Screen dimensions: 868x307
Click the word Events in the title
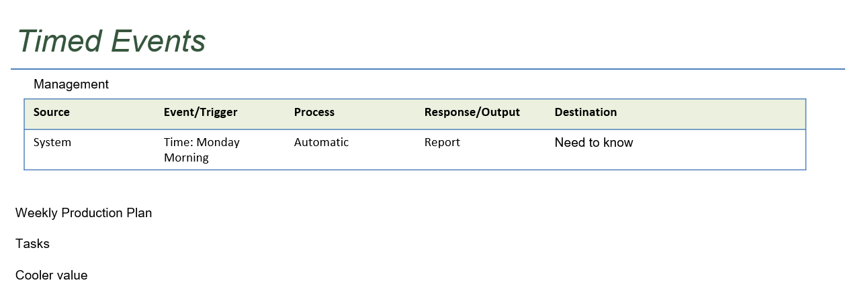pyautogui.click(x=159, y=41)
